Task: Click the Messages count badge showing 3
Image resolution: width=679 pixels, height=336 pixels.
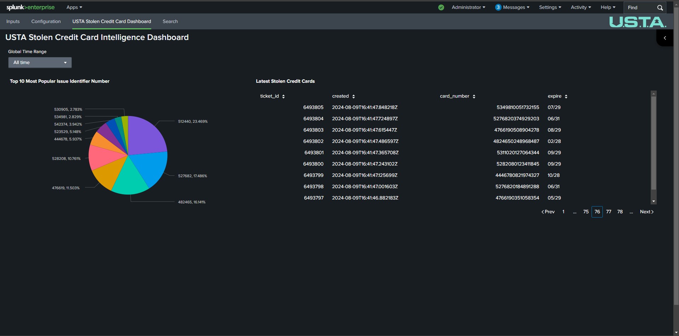Action: (498, 7)
